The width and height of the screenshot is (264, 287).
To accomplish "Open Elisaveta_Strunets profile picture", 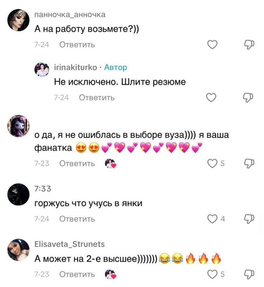I will click(x=18, y=250).
